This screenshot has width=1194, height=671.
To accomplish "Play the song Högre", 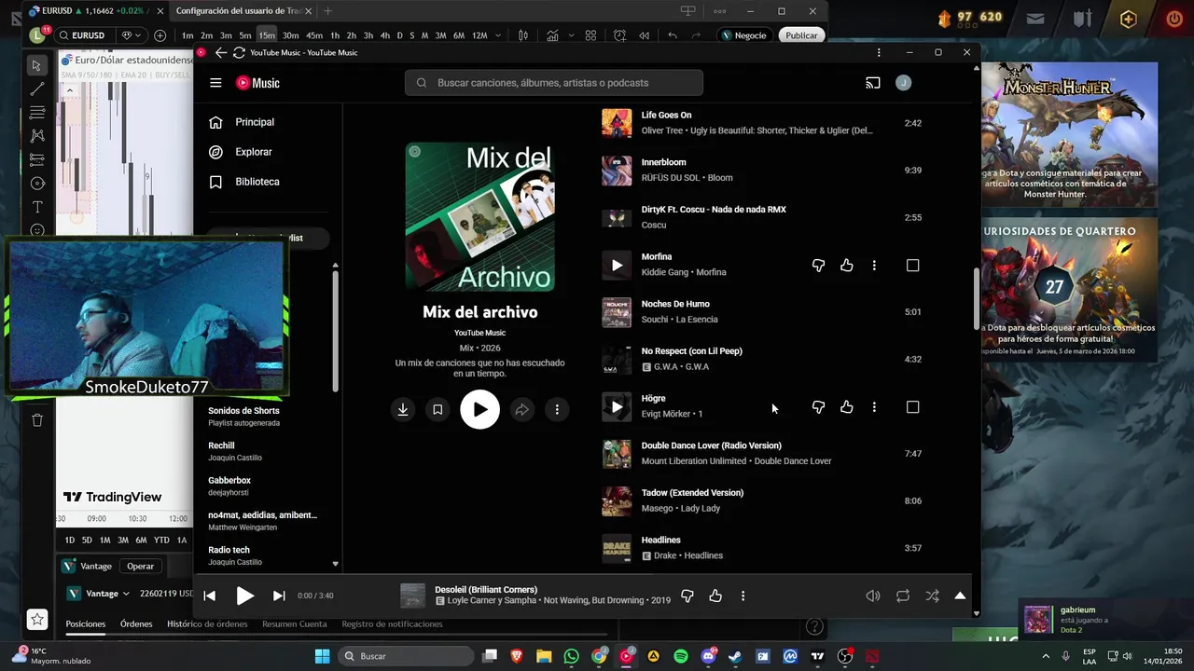I will [x=617, y=407].
